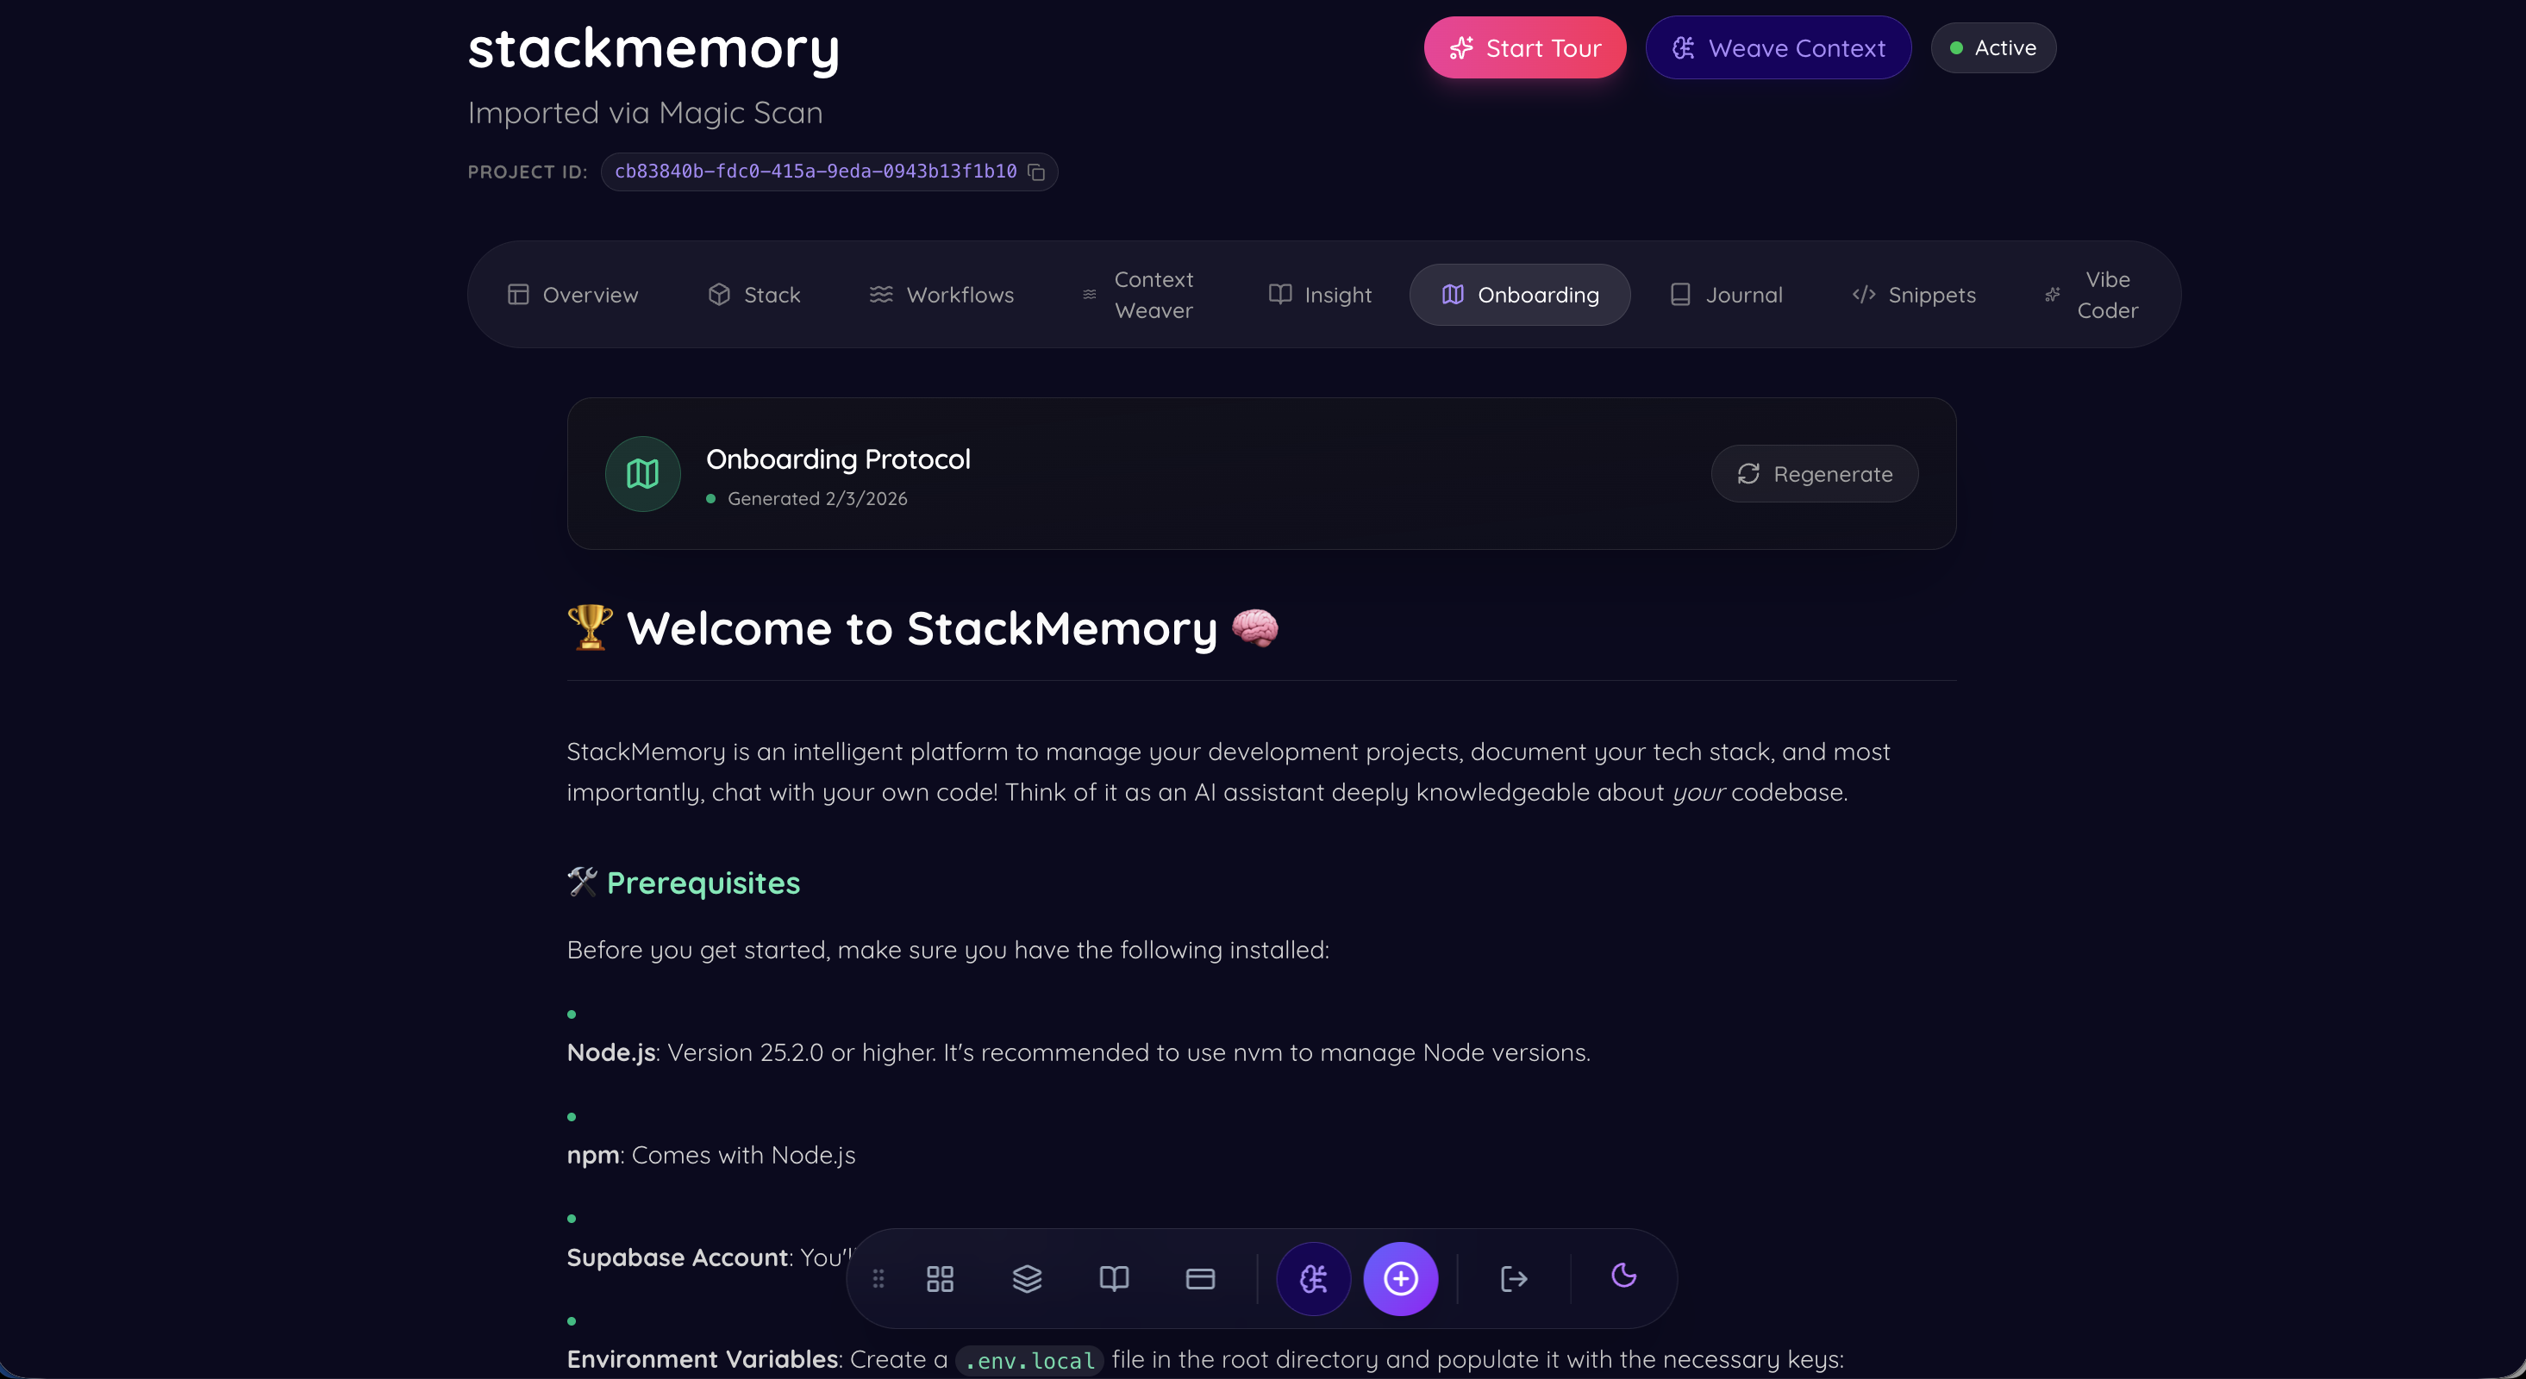Click the brain weave icon in dock
This screenshot has width=2526, height=1379.
click(1313, 1278)
